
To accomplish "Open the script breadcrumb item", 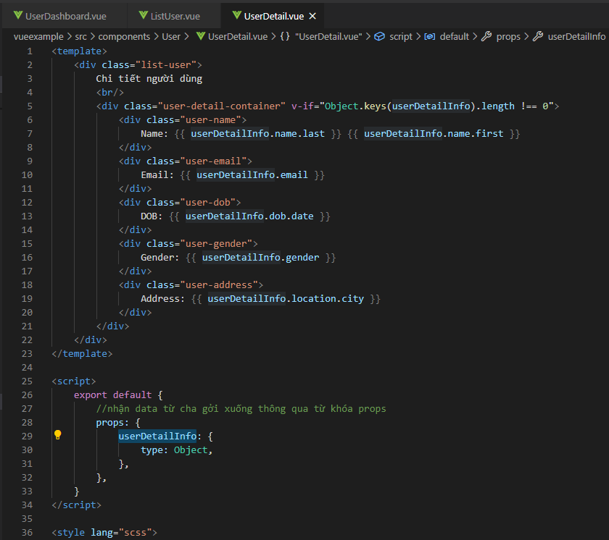I will coord(401,36).
